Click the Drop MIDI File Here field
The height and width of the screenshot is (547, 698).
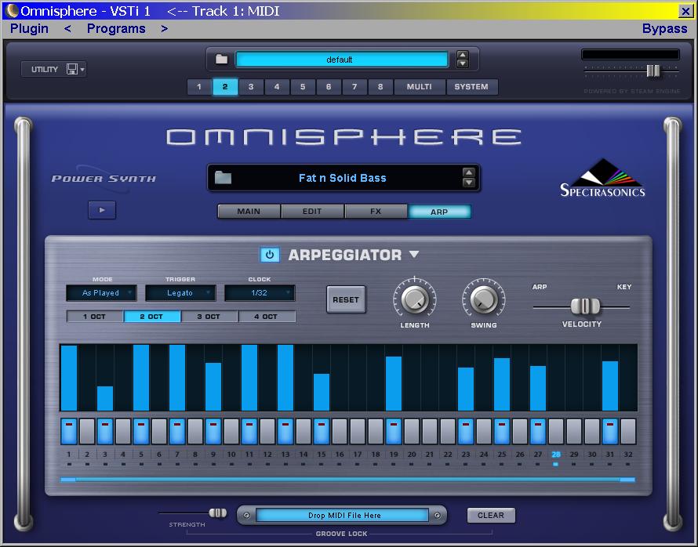342,515
